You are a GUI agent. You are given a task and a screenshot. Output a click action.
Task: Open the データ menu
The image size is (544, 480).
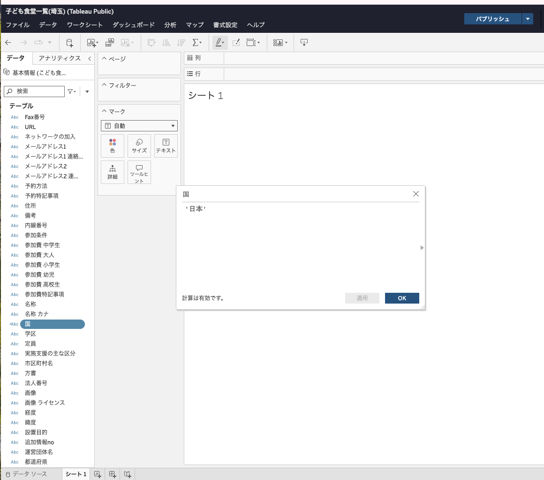pos(48,25)
